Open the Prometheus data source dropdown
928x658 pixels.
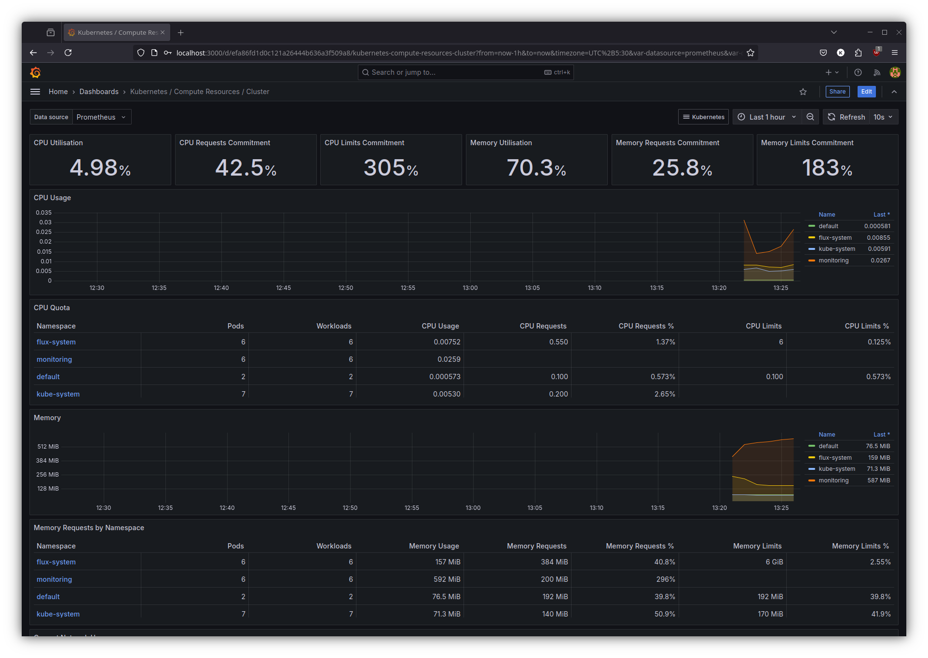coord(101,117)
